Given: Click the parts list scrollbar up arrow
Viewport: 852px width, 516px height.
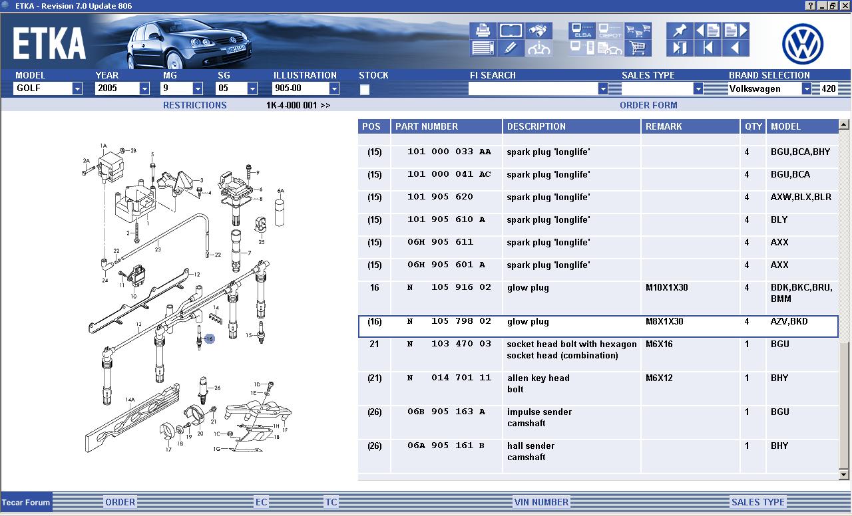Looking at the screenshot, I should (x=844, y=124).
